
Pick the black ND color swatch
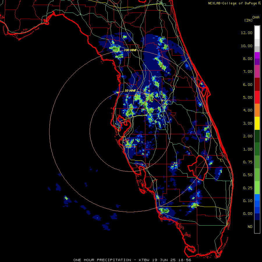[257, 226]
